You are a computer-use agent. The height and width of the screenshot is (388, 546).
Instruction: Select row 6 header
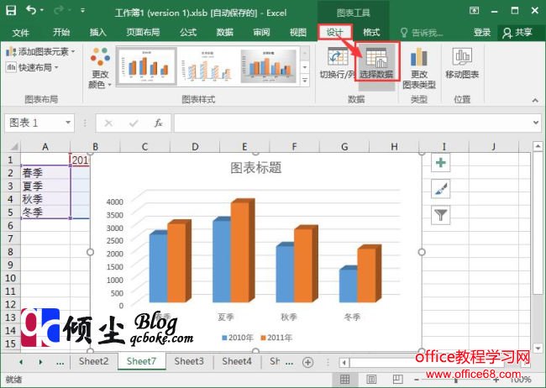coord(10,226)
